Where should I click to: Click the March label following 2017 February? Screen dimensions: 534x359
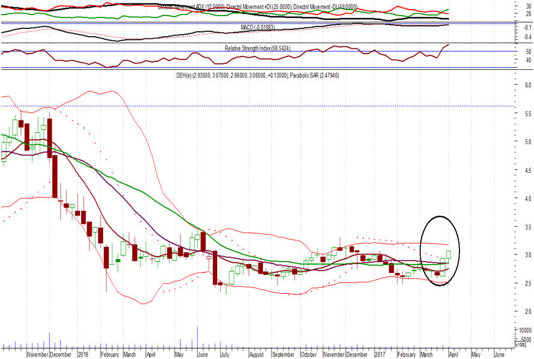426,355
